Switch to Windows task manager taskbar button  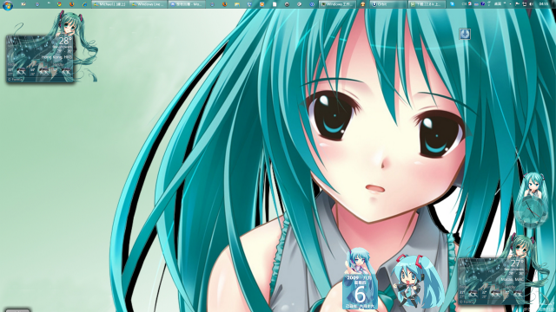click(337, 4)
